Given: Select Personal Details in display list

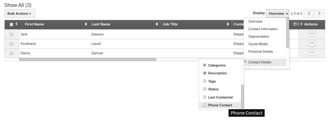Looking at the screenshot, I should pyautogui.click(x=261, y=51).
